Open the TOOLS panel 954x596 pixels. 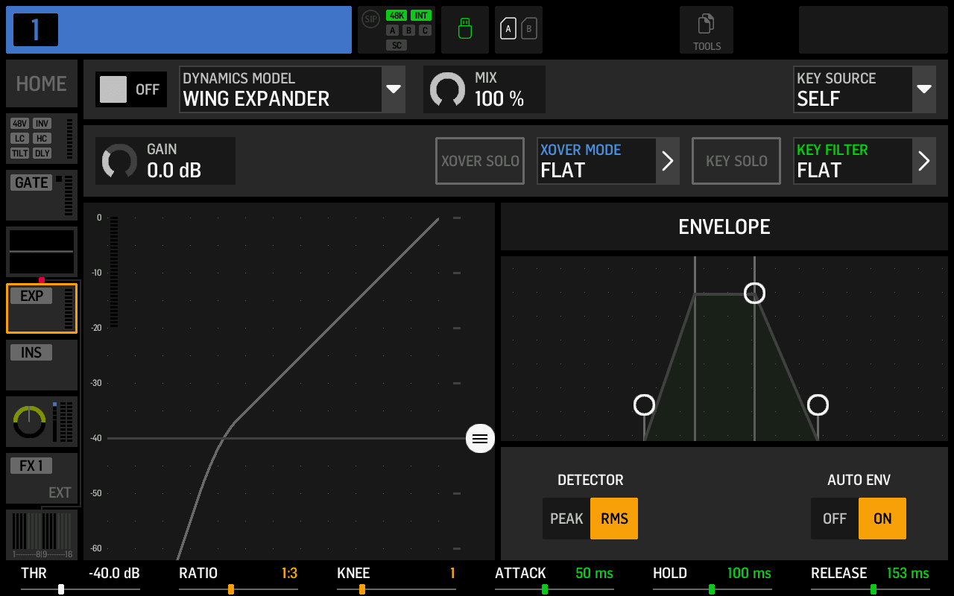706,30
